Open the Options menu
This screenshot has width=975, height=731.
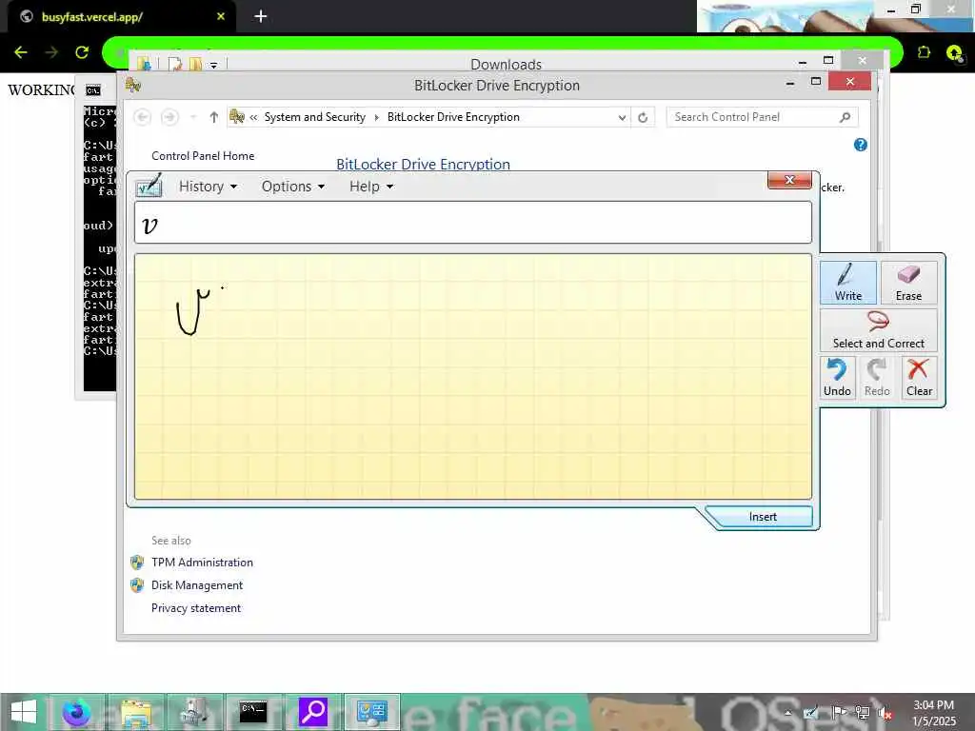(x=293, y=187)
